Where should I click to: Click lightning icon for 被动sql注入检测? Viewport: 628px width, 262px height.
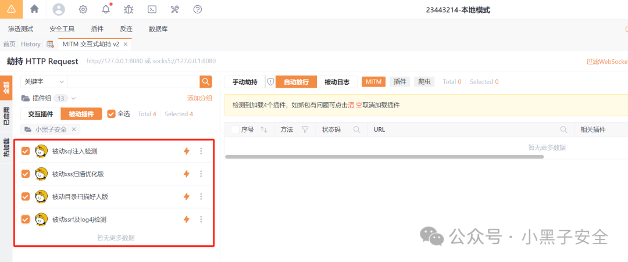pyautogui.click(x=186, y=151)
